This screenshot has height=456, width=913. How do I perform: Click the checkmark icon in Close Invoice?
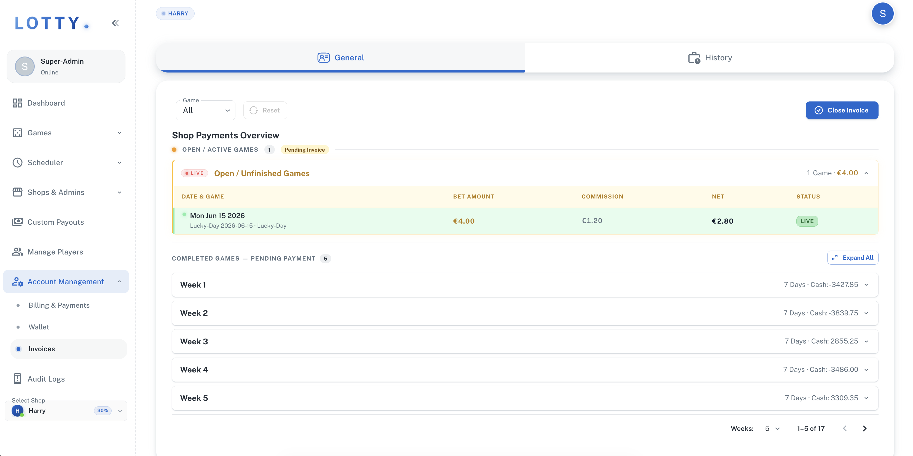click(x=818, y=110)
